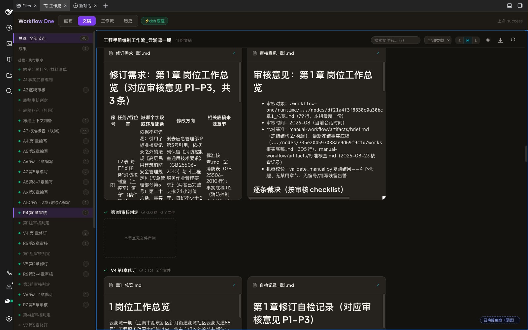Expand the 修订需求_章1.md card
The image size is (528, 330).
pos(234,53)
